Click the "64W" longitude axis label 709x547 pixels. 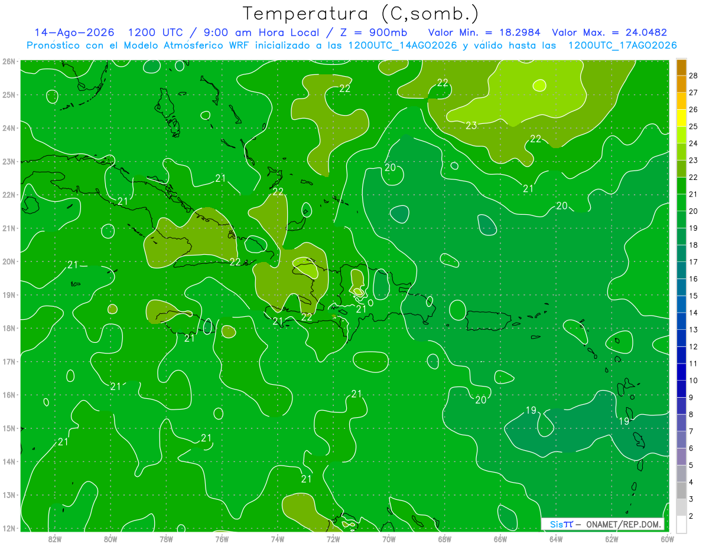[x=556, y=539]
